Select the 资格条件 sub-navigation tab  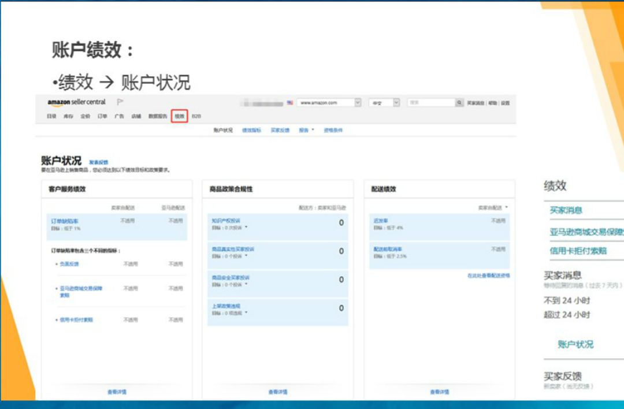pyautogui.click(x=333, y=130)
